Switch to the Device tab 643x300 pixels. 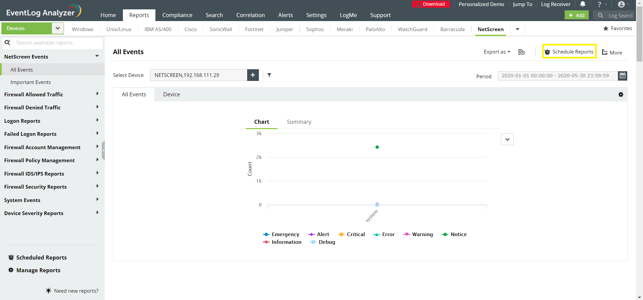coord(171,94)
